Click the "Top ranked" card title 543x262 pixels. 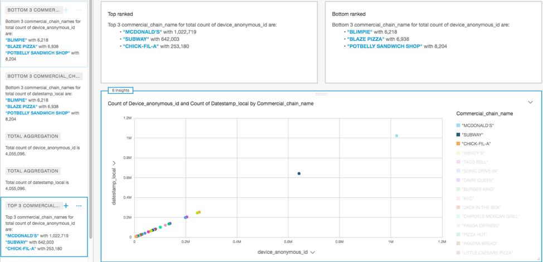(x=120, y=14)
